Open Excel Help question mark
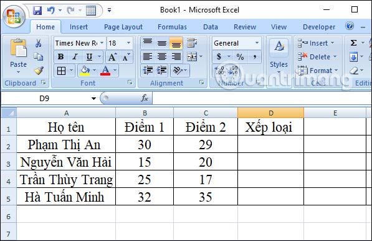 [350, 26]
